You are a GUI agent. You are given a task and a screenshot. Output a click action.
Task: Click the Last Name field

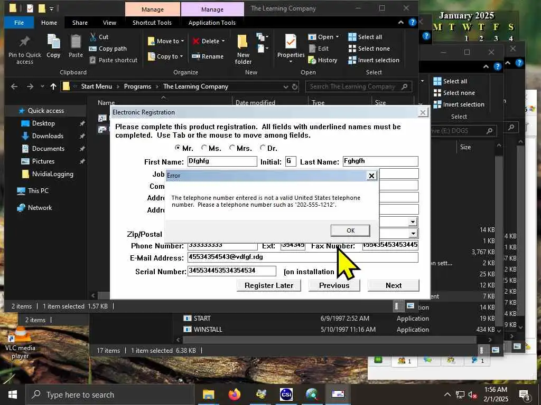(380, 161)
